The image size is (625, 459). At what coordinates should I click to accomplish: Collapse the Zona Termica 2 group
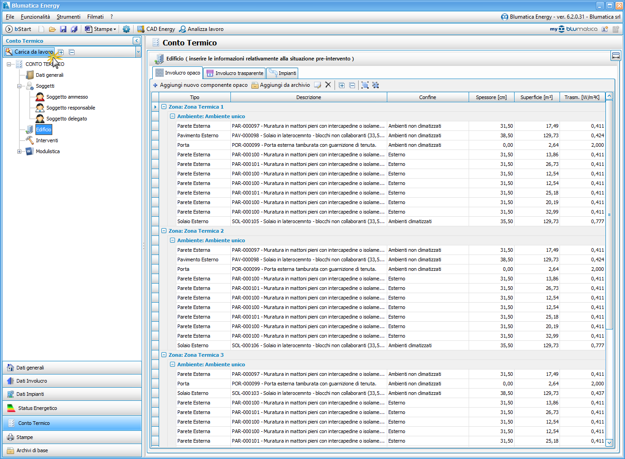pos(164,231)
